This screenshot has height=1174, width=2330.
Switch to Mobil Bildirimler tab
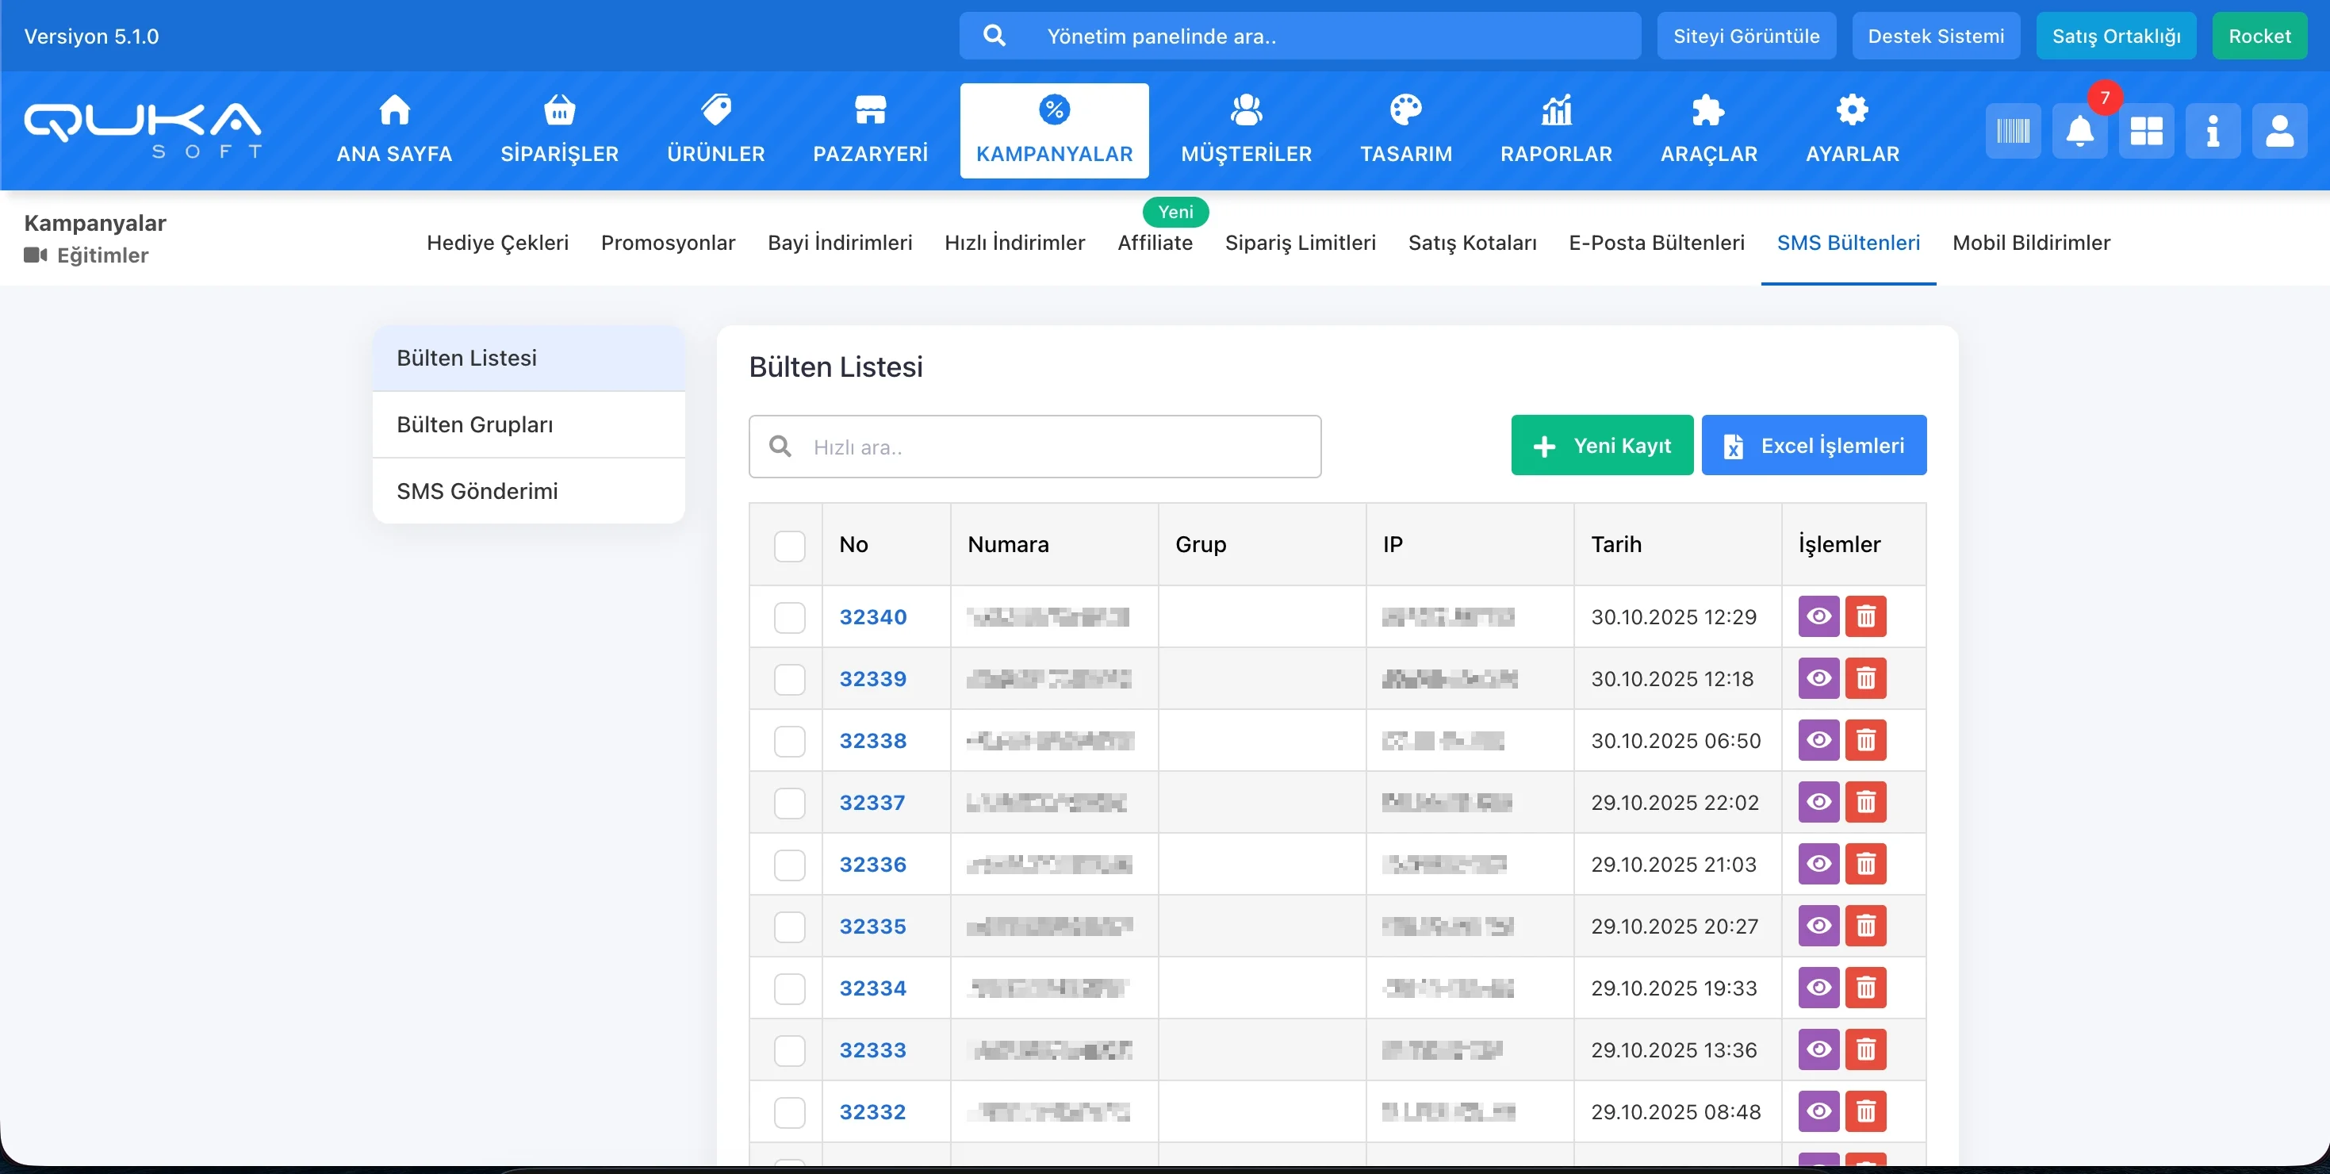click(2030, 243)
